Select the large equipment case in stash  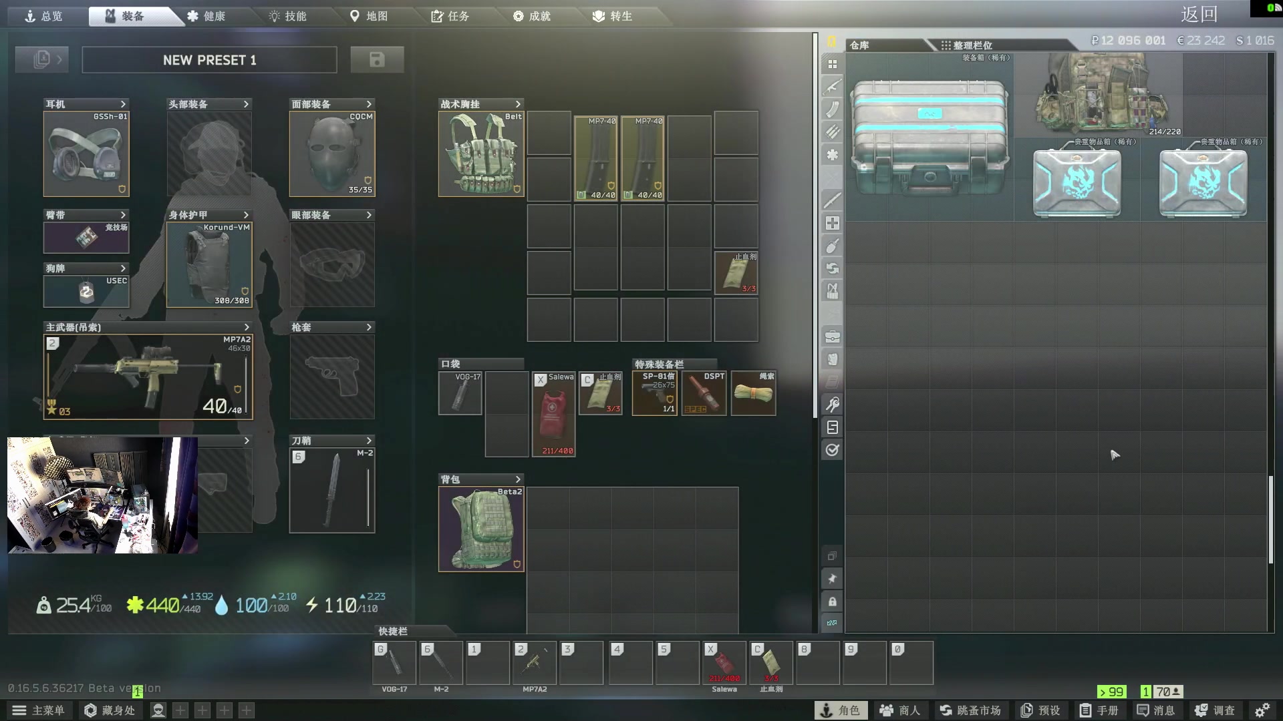[930, 138]
